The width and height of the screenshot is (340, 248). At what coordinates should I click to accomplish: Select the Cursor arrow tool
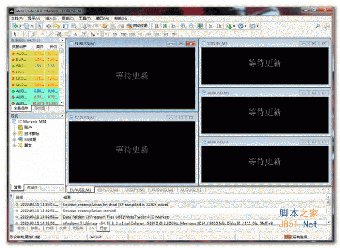[x=15, y=34]
